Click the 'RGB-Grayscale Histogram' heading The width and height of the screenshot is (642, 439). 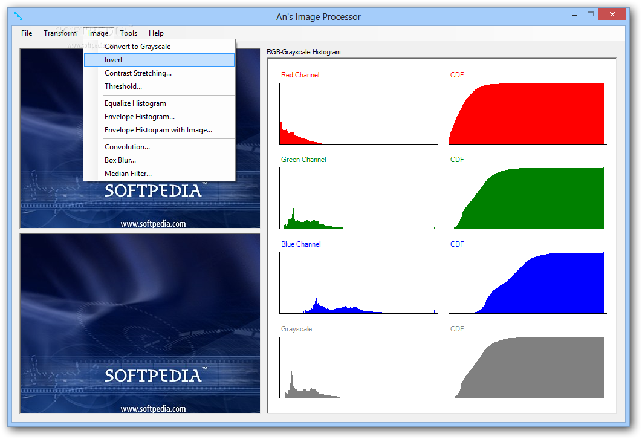[x=303, y=52]
